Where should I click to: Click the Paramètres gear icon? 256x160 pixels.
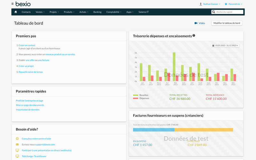(x=226, y=4)
